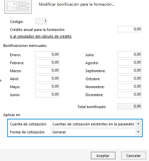
Task: Open the Cuenta de cotización dropdown arrow
Action: [138, 124]
